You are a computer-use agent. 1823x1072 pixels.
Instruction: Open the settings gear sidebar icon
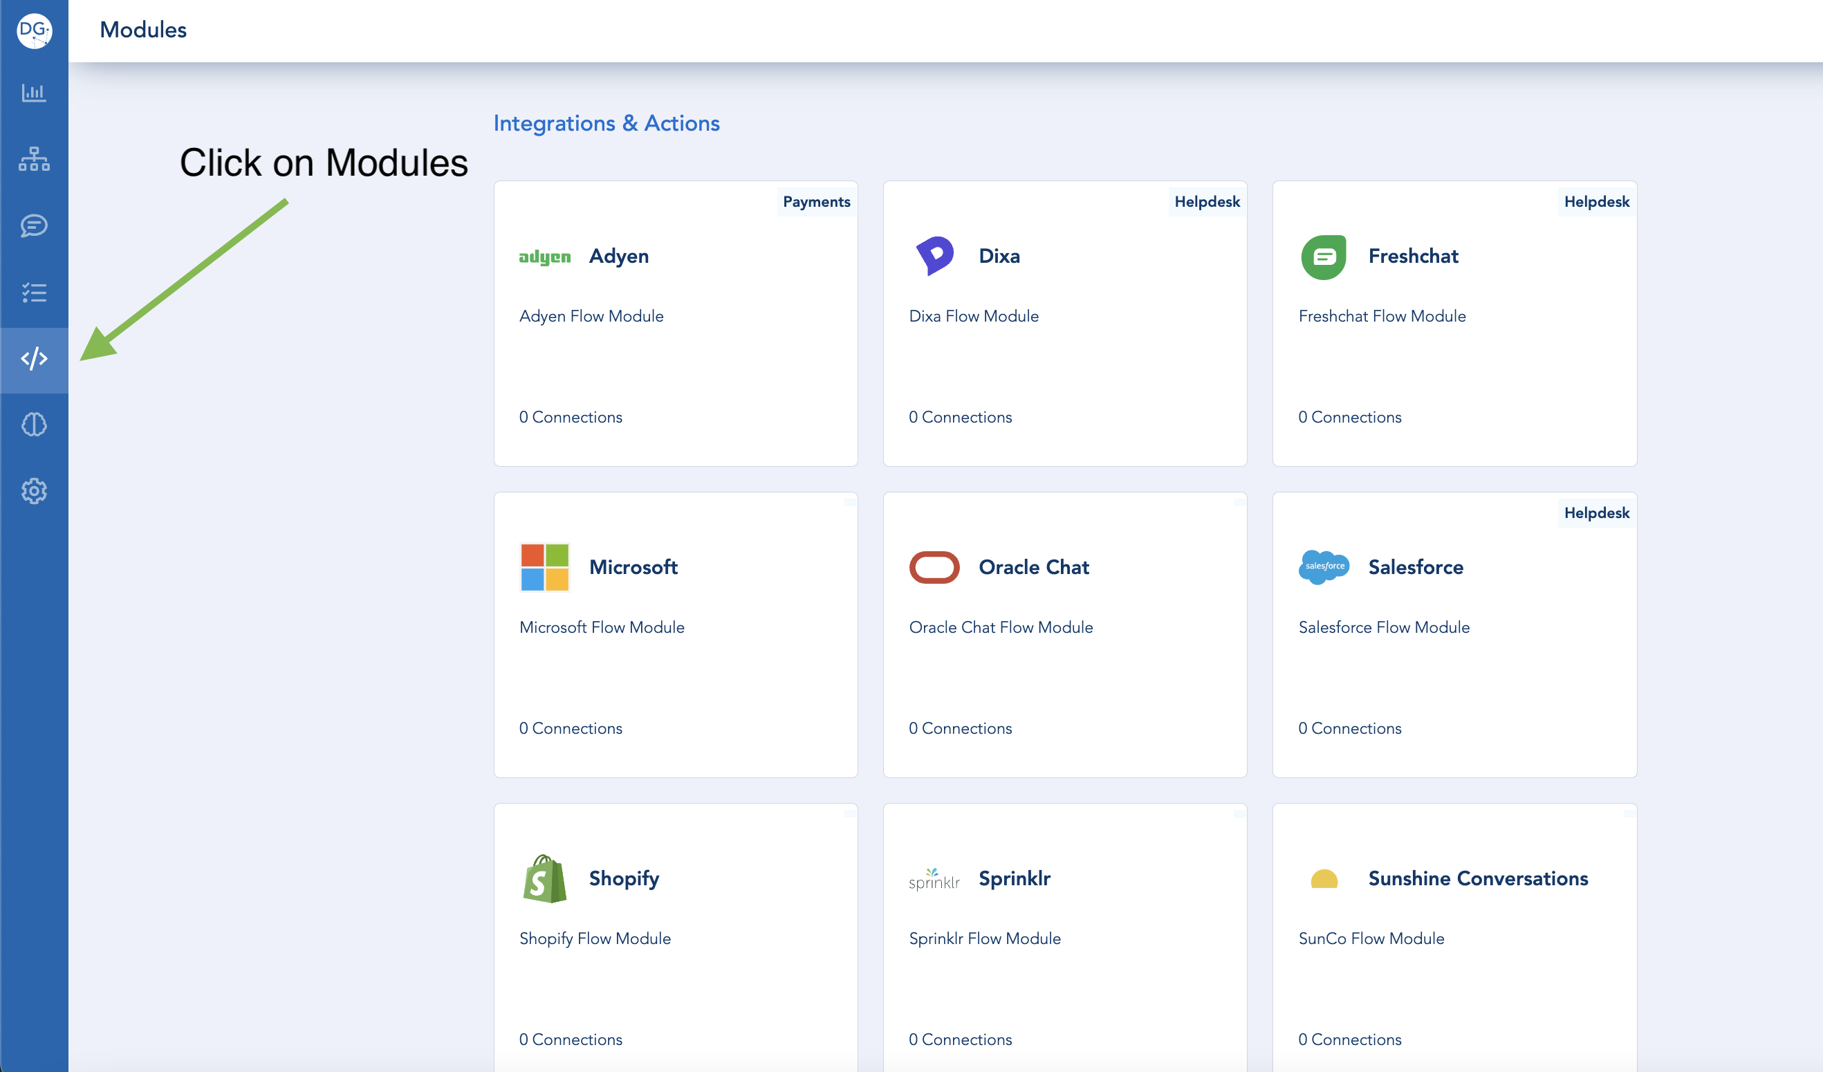click(x=34, y=491)
